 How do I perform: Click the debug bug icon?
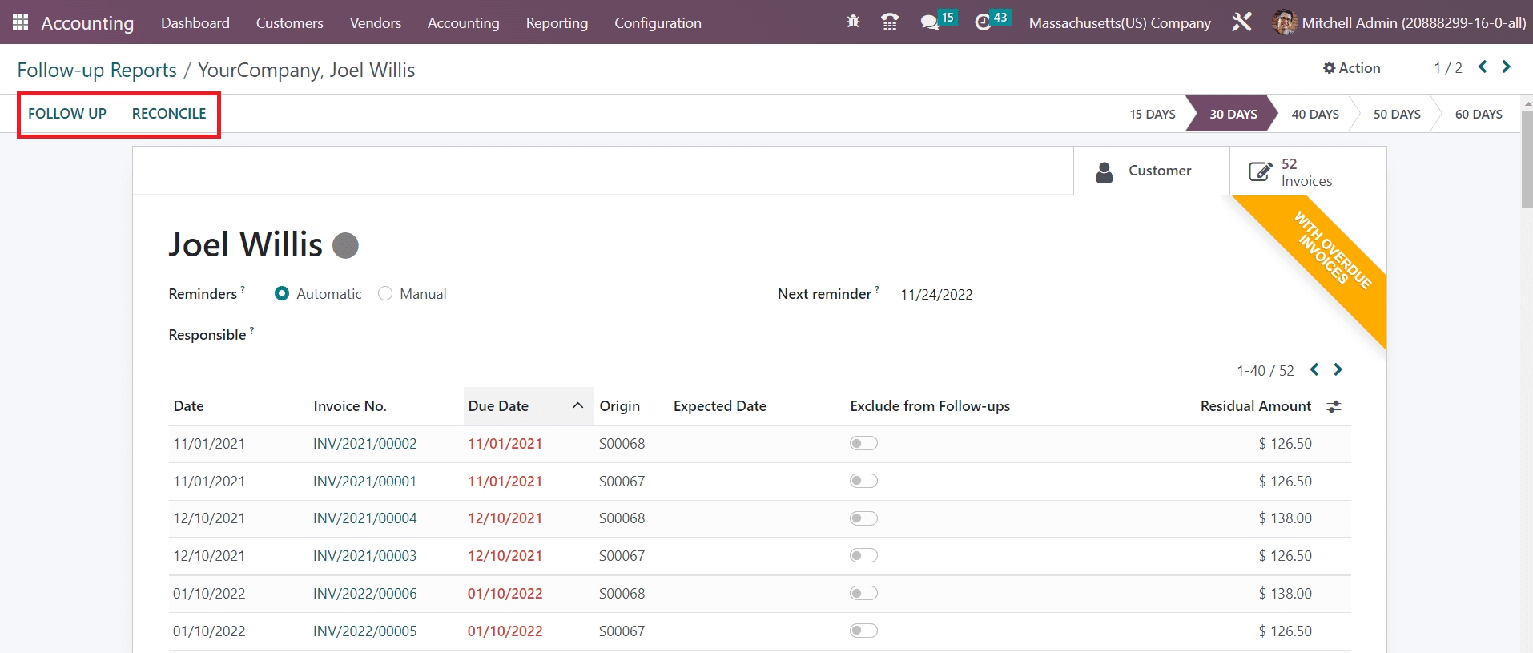point(853,22)
